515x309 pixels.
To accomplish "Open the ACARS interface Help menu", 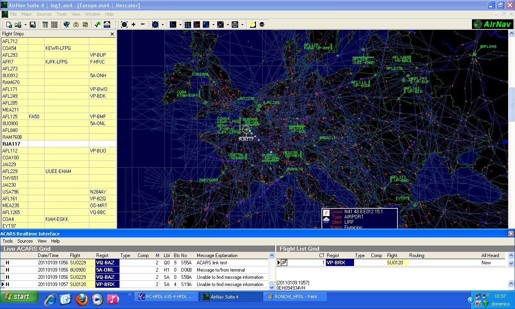I will (56, 241).
